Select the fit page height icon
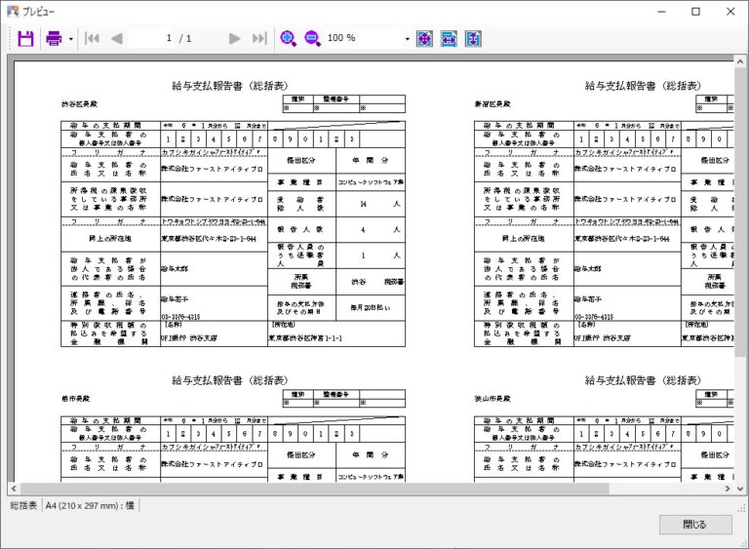The image size is (749, 549). pyautogui.click(x=473, y=38)
